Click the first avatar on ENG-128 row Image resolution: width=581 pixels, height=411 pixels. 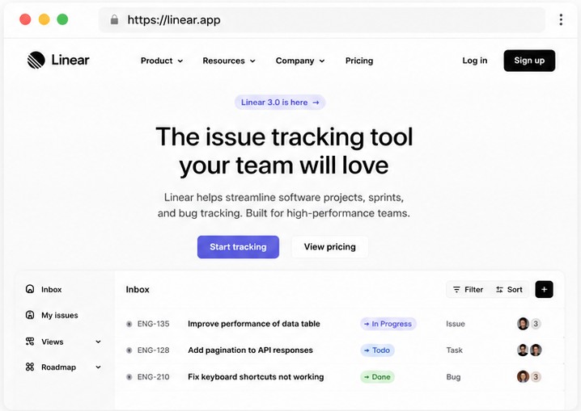pyautogui.click(x=523, y=350)
